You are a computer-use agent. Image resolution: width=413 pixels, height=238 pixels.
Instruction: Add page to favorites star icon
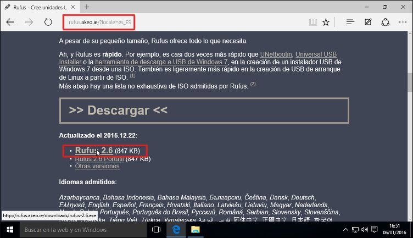(326, 22)
